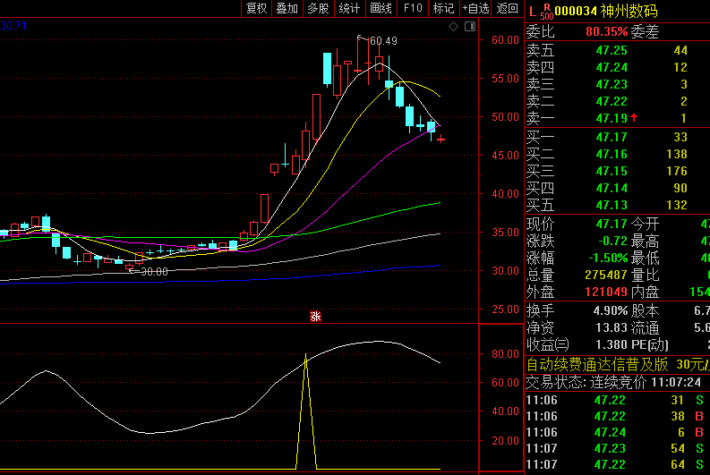Click the 自动续费通达信普及版 promotion link

pyautogui.click(x=597, y=364)
